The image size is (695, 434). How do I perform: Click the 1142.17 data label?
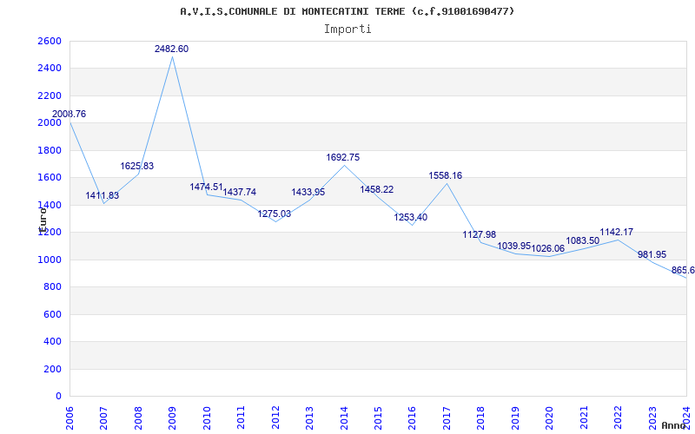coord(617,232)
